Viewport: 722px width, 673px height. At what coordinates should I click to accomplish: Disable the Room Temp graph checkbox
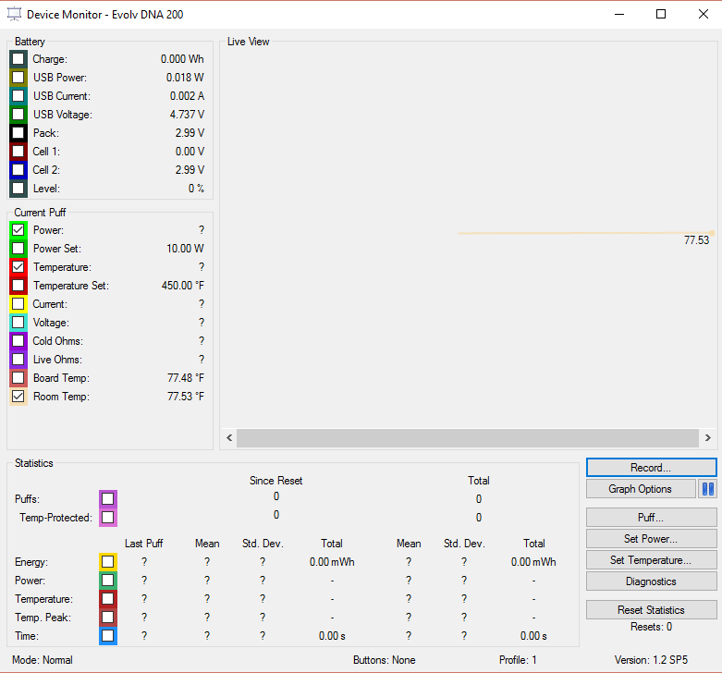(x=18, y=397)
